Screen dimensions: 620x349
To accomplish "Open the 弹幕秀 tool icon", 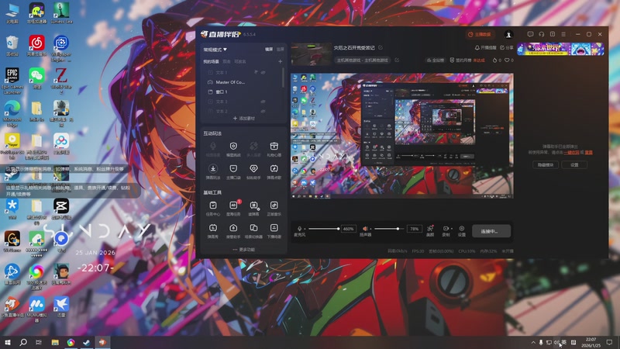I will click(212, 231).
